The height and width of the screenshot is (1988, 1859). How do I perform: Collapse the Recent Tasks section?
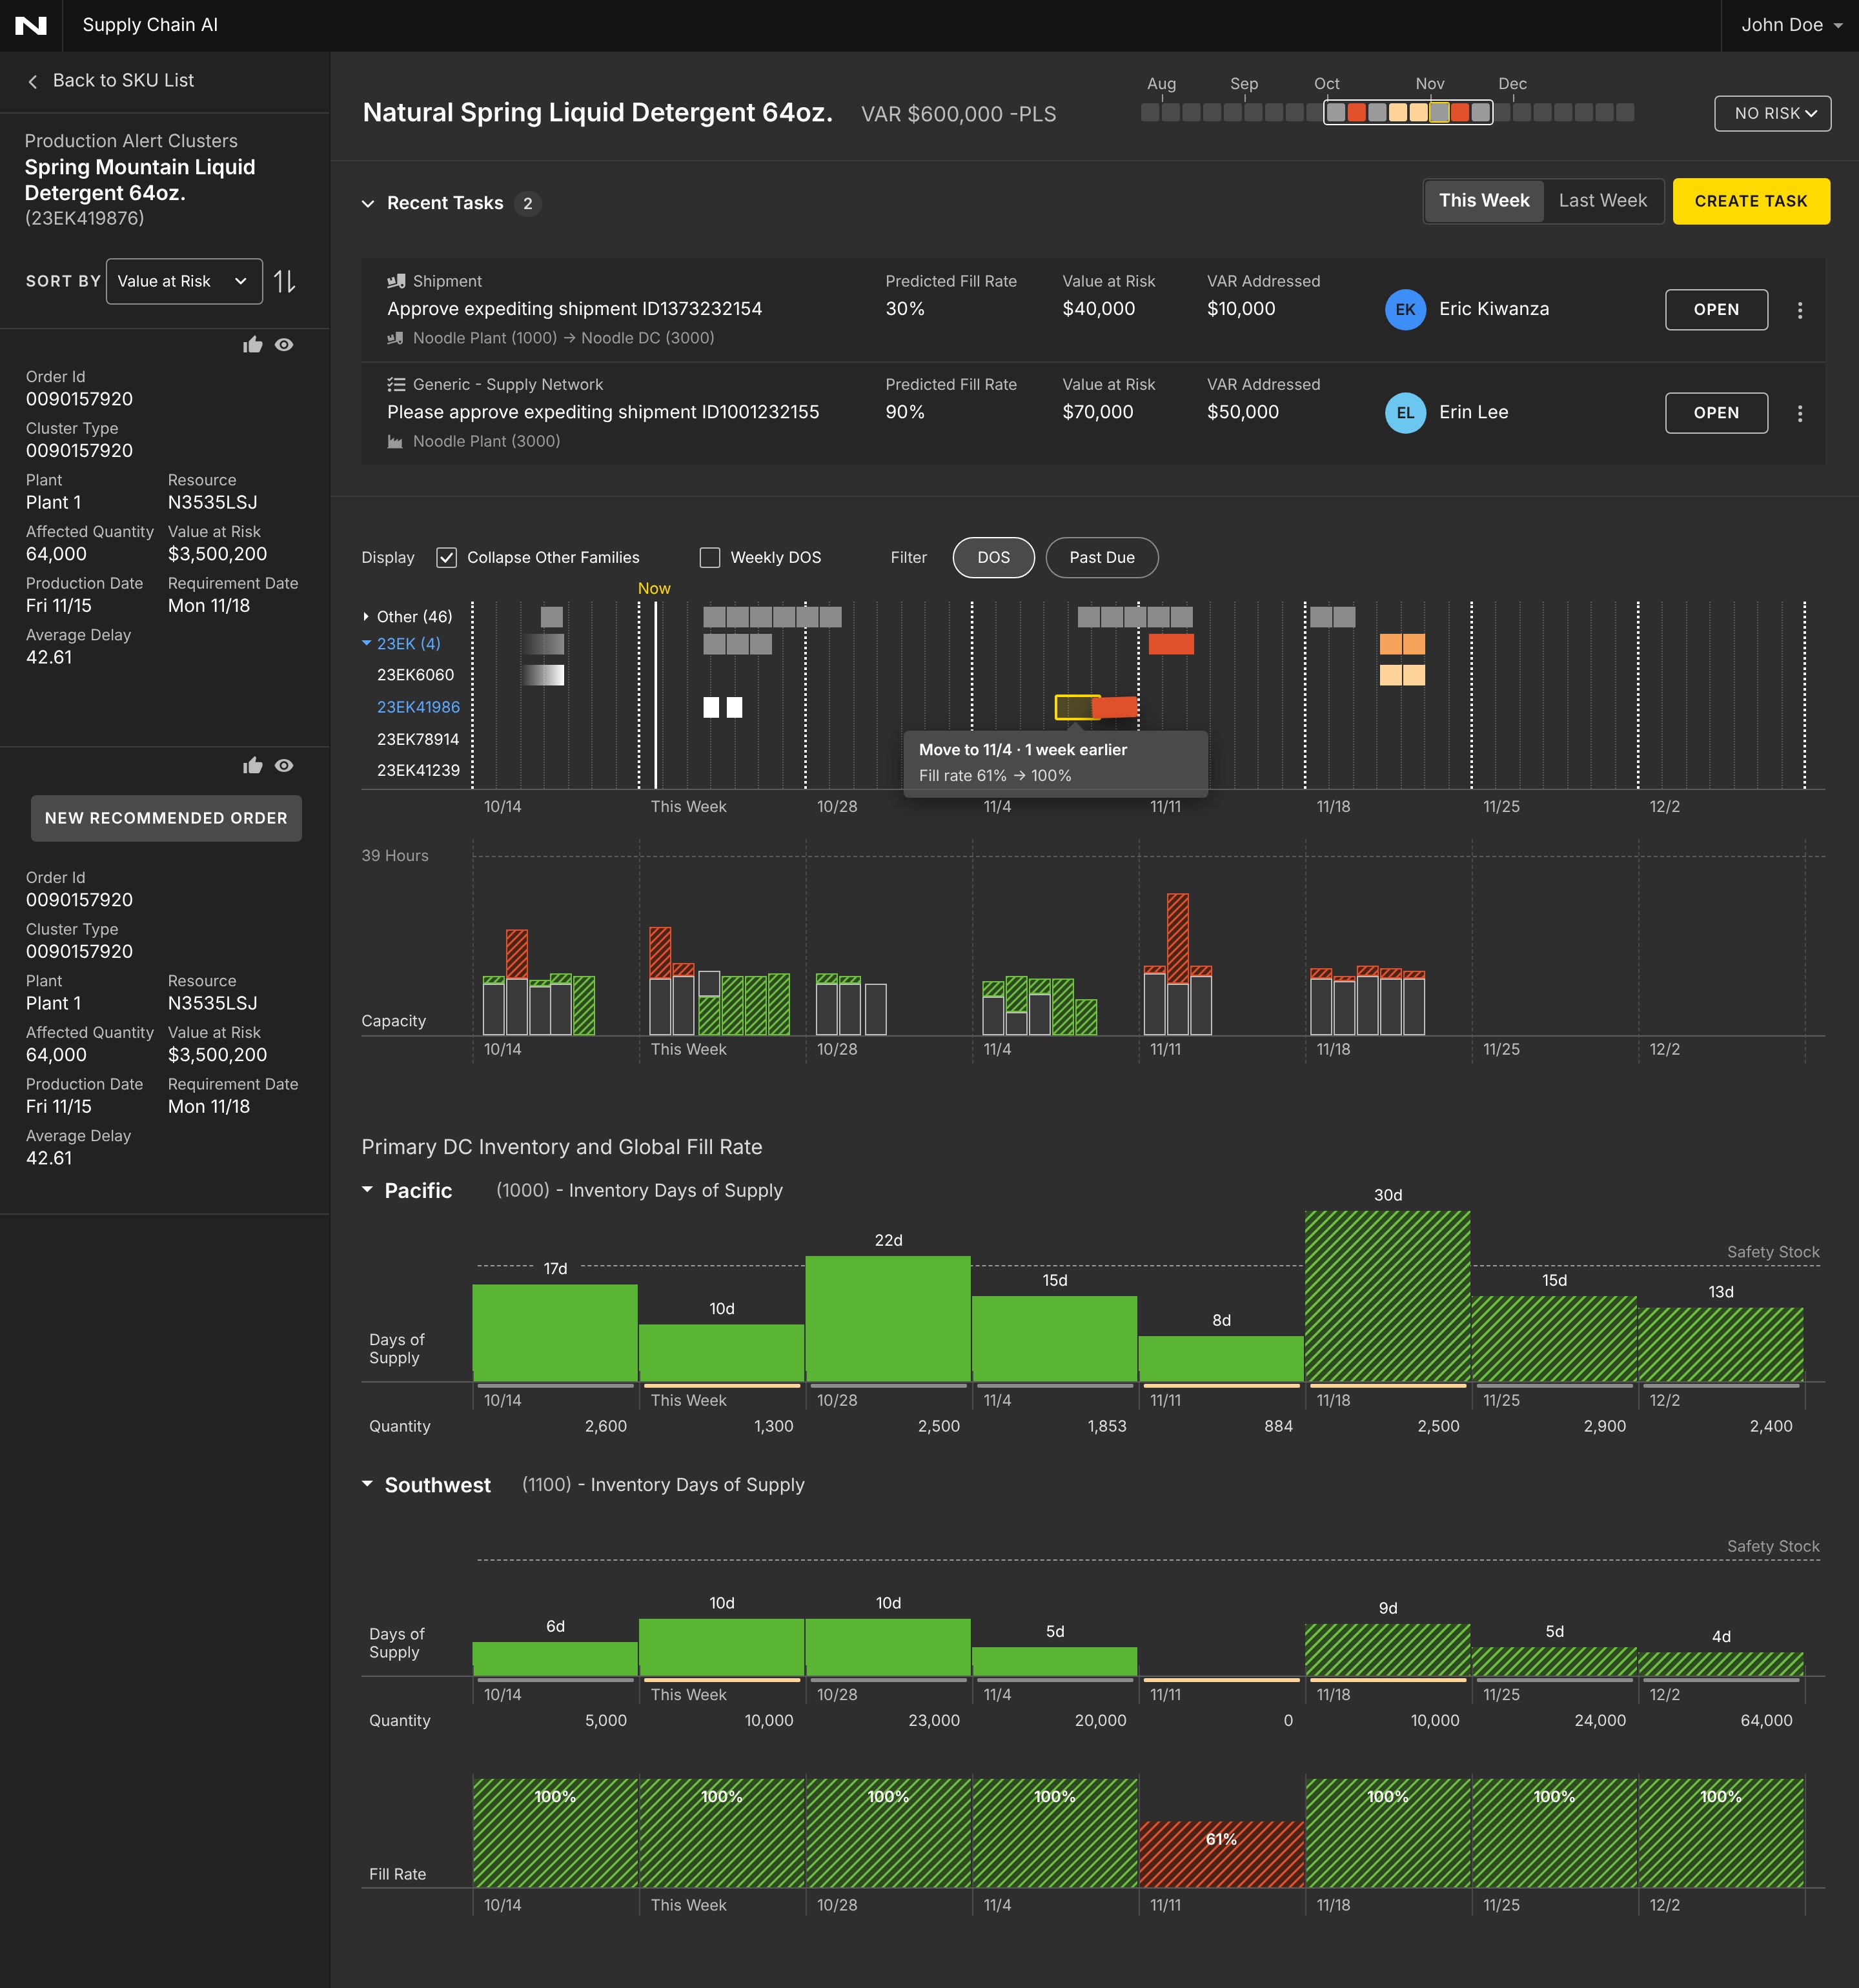pyautogui.click(x=368, y=204)
